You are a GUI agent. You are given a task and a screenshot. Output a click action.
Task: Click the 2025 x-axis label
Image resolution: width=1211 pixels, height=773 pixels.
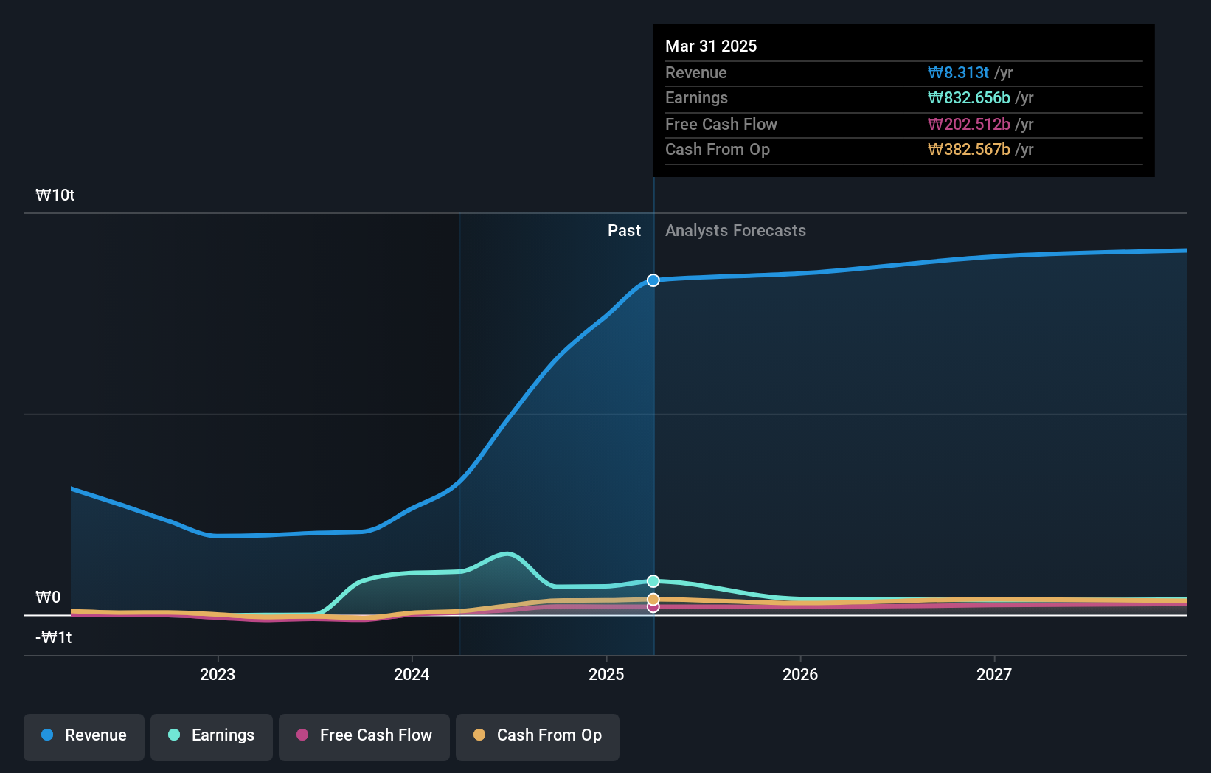pyautogui.click(x=606, y=674)
